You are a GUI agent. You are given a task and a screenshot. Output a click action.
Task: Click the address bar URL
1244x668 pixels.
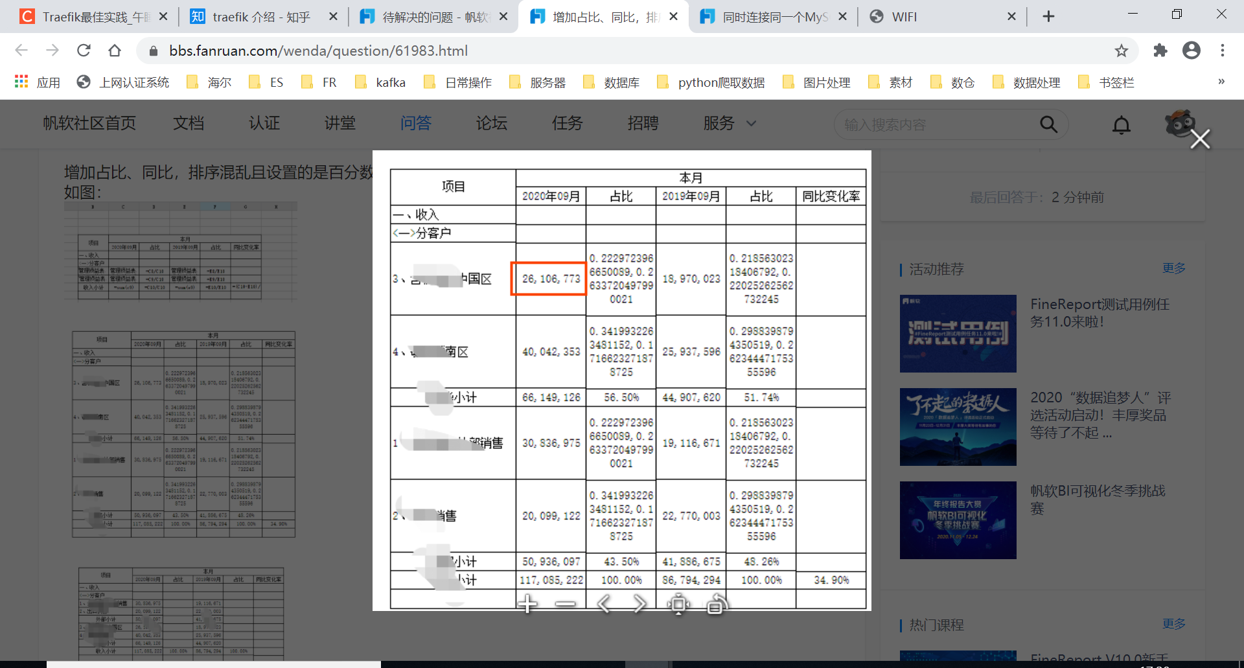click(318, 51)
